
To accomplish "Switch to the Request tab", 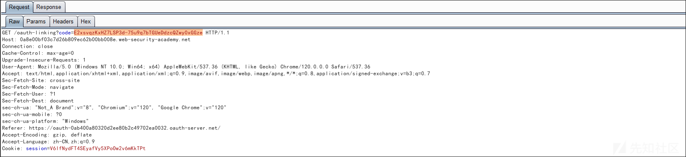I will 19,7.
